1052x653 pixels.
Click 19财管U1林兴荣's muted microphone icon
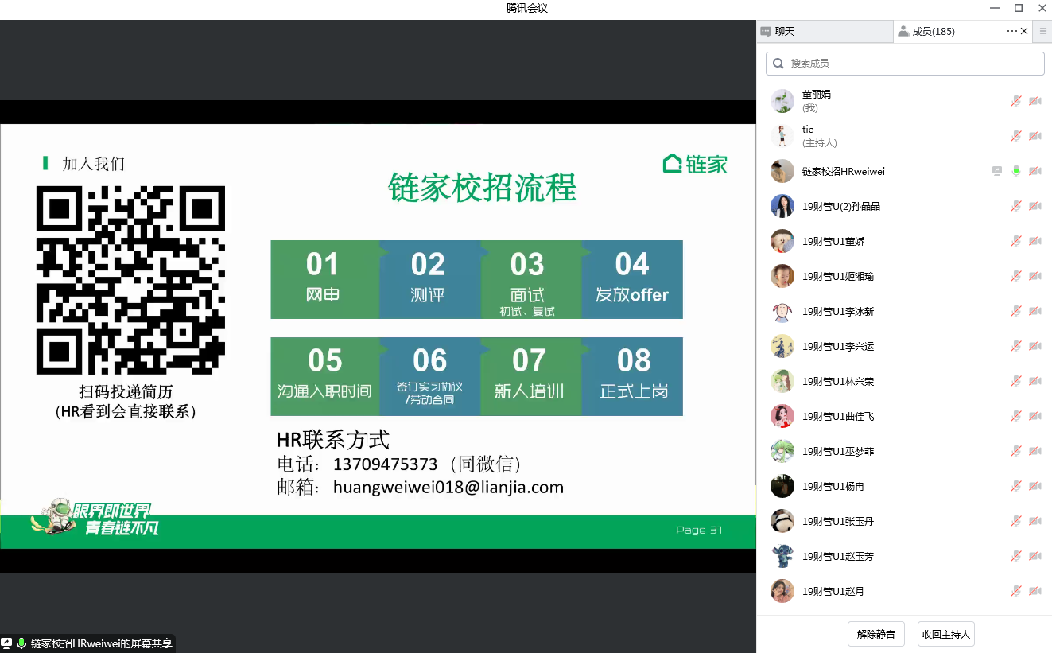(1016, 381)
